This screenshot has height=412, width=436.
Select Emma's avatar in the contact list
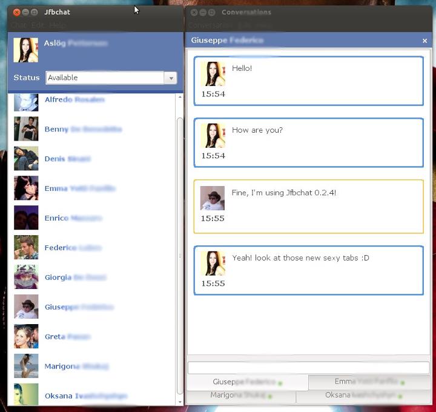click(26, 188)
